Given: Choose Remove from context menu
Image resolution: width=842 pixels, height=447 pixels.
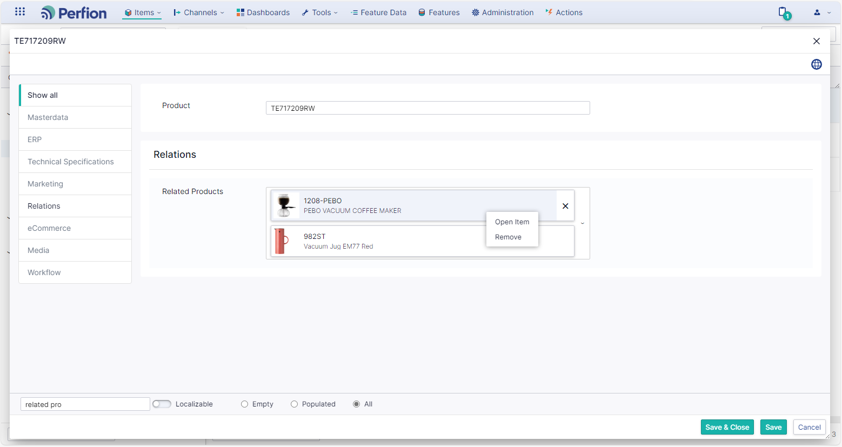Looking at the screenshot, I should 512,237.
